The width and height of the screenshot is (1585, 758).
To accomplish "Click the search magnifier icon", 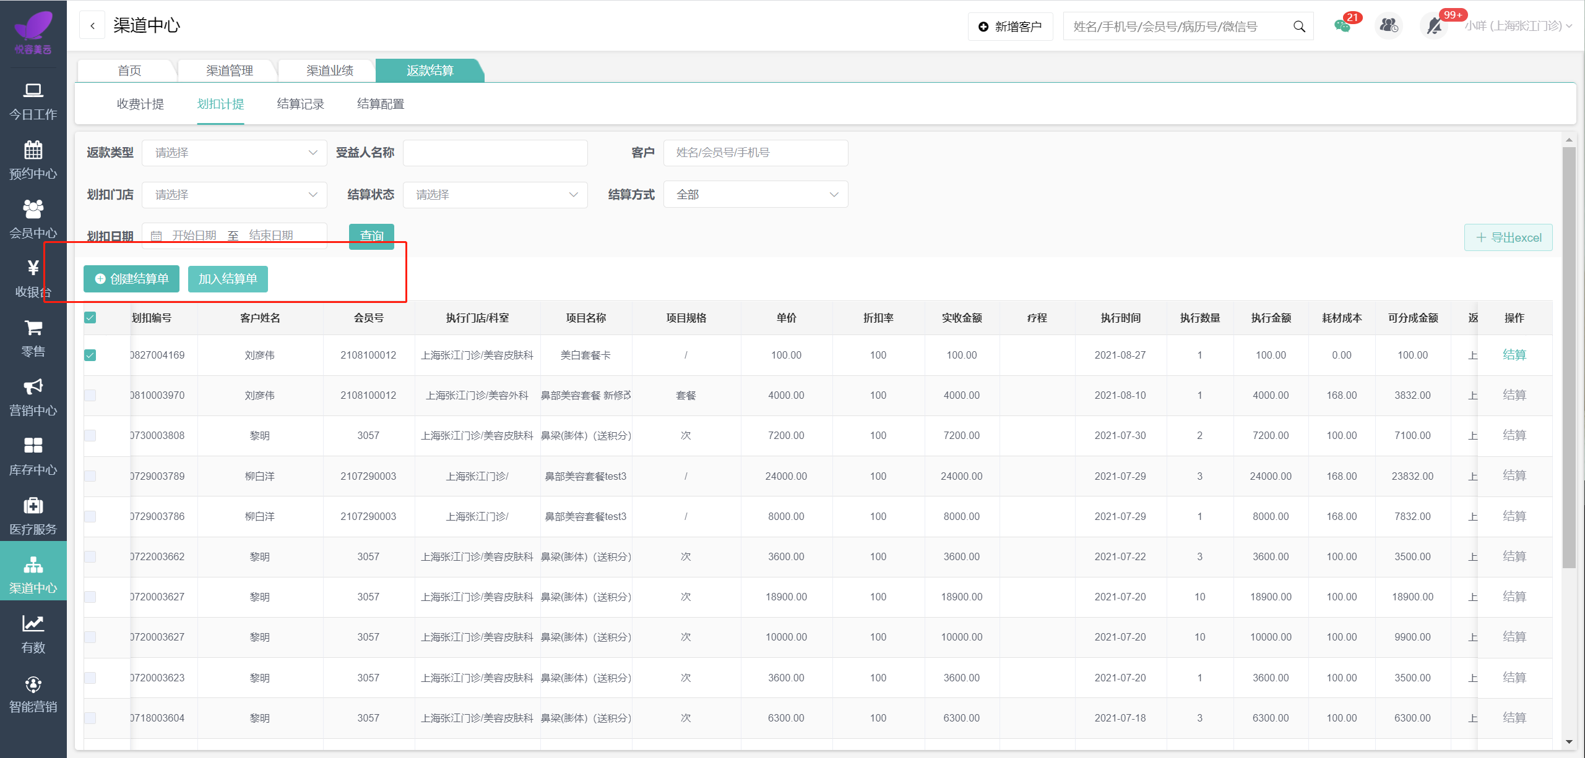I will [1299, 27].
